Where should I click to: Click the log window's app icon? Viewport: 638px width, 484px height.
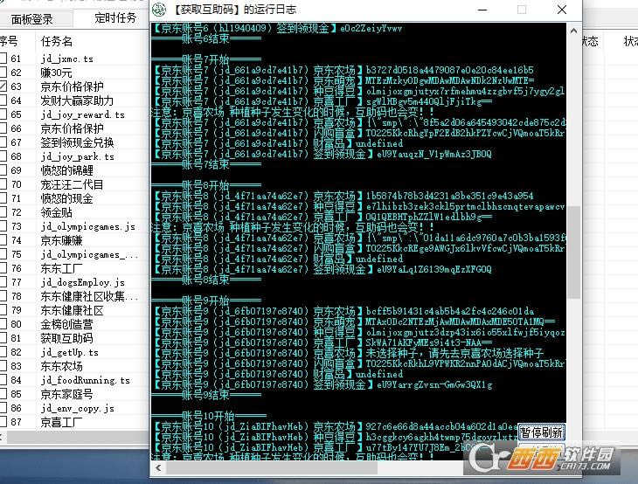tap(158, 10)
